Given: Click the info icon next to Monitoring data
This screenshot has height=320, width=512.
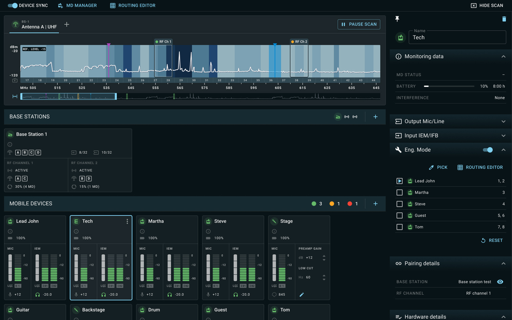Looking at the screenshot, I should 398,56.
